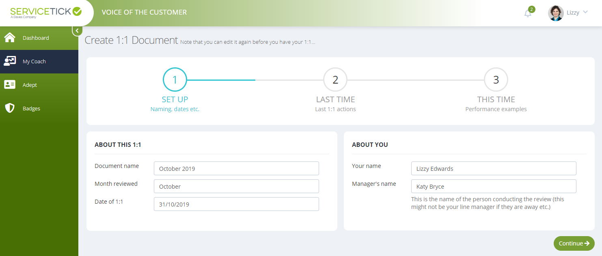602x256 pixels.
Task: Open Dashboard from the sidebar
Action: (39, 38)
